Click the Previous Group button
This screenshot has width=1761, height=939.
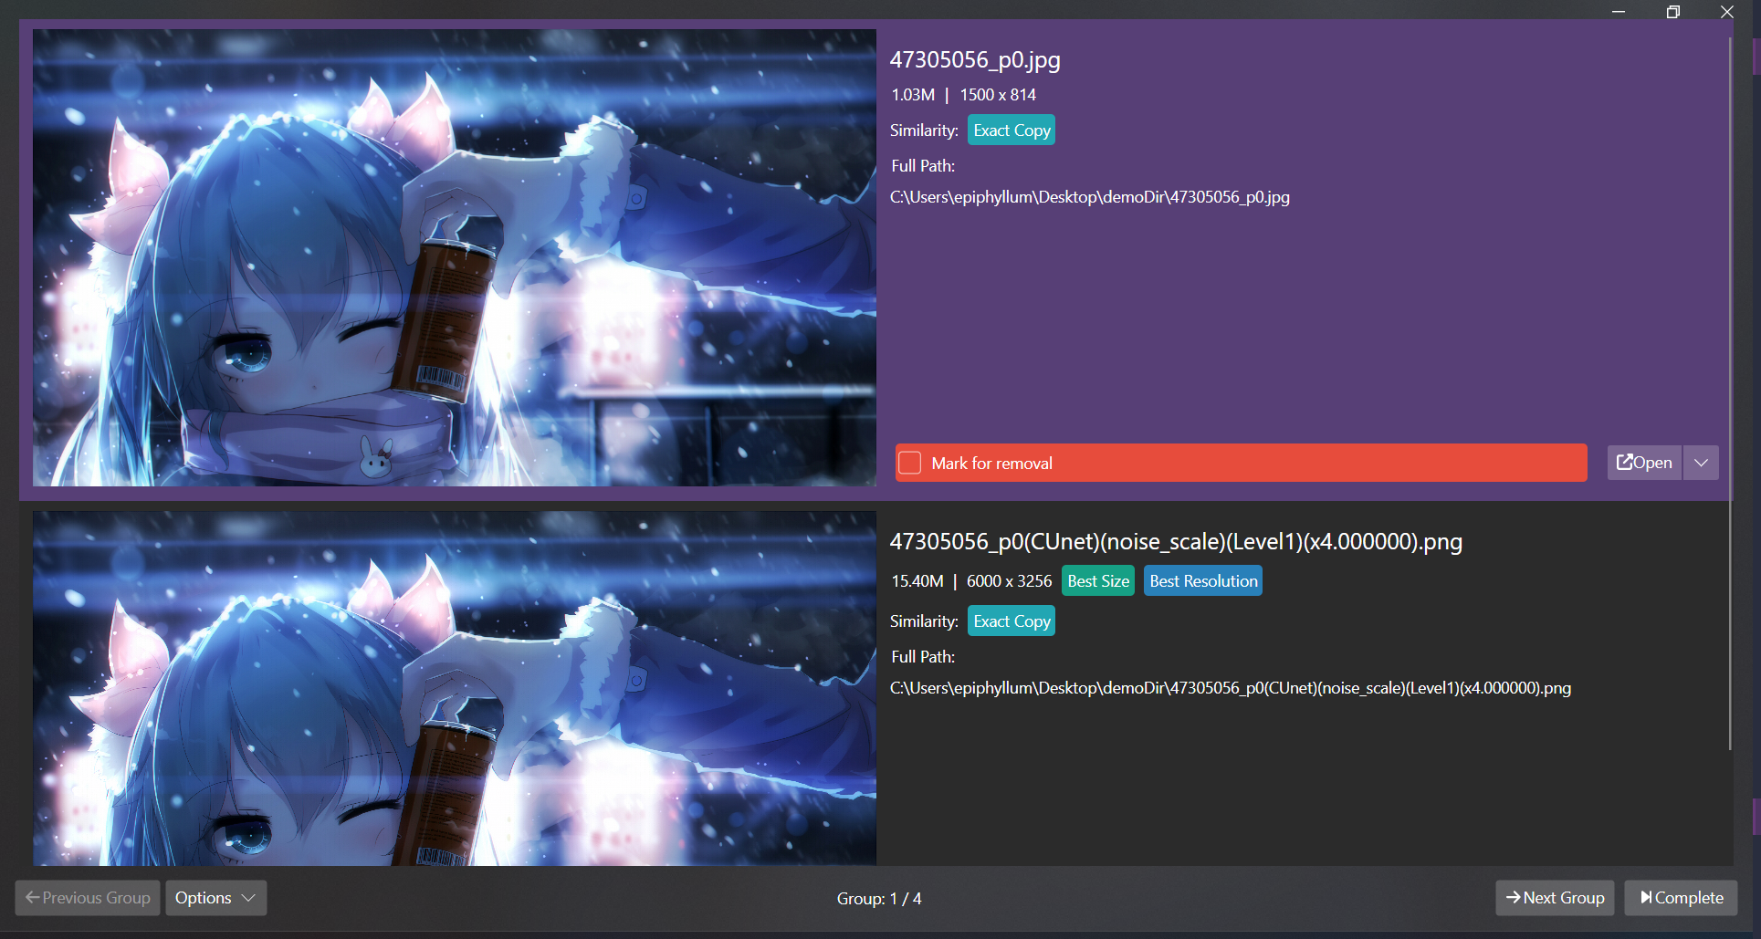pos(88,898)
